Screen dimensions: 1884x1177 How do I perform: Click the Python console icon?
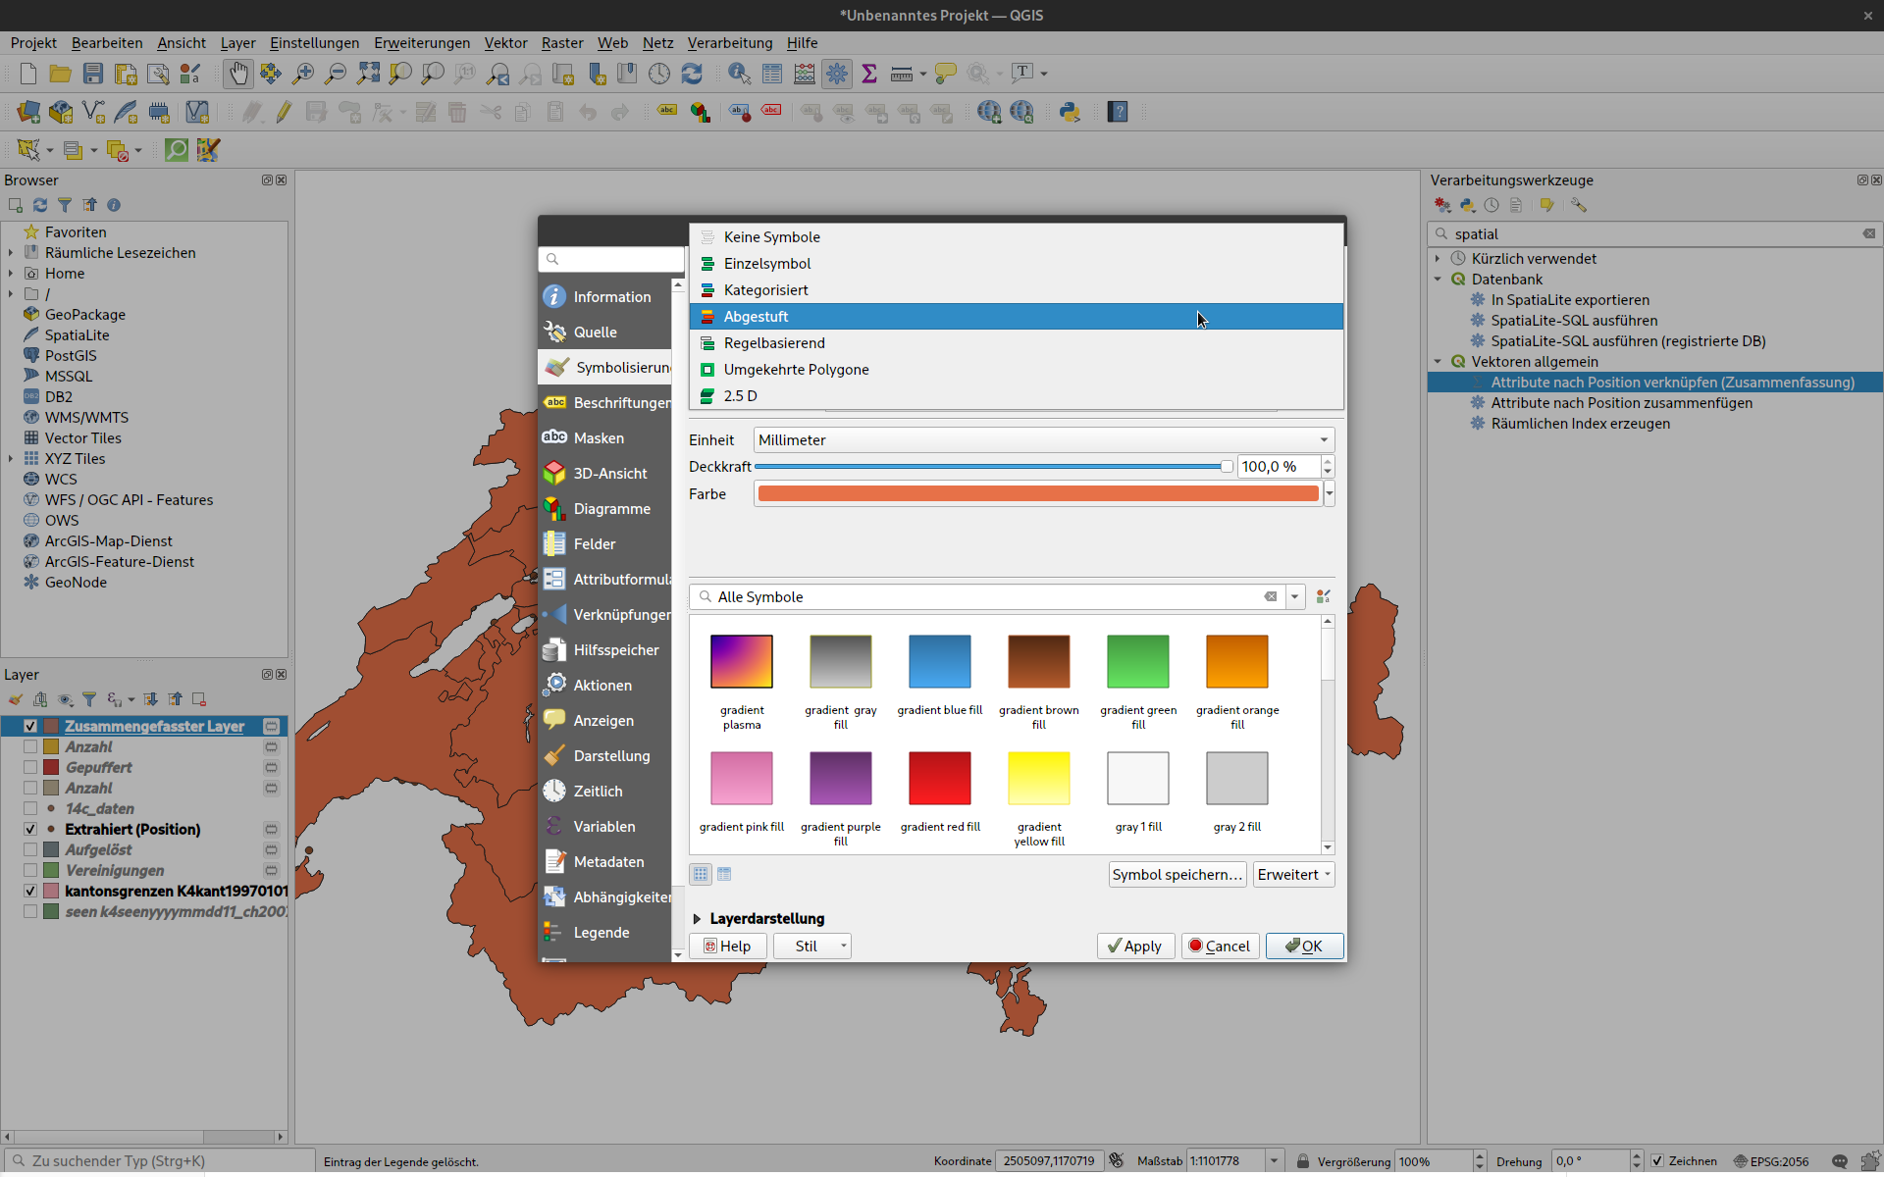(x=1070, y=112)
